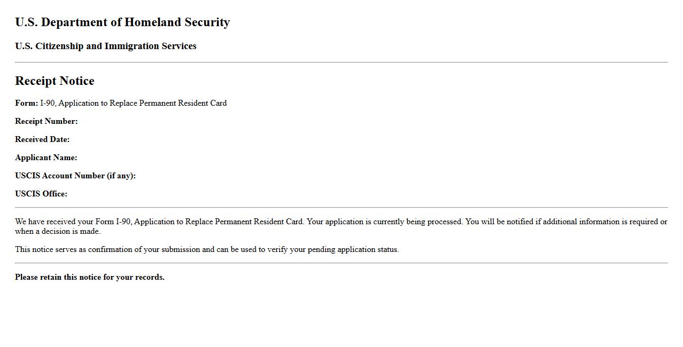This screenshot has width=683, height=347.
Task: Click the U.S. Department of Homeland Security heading
Action: 122,22
